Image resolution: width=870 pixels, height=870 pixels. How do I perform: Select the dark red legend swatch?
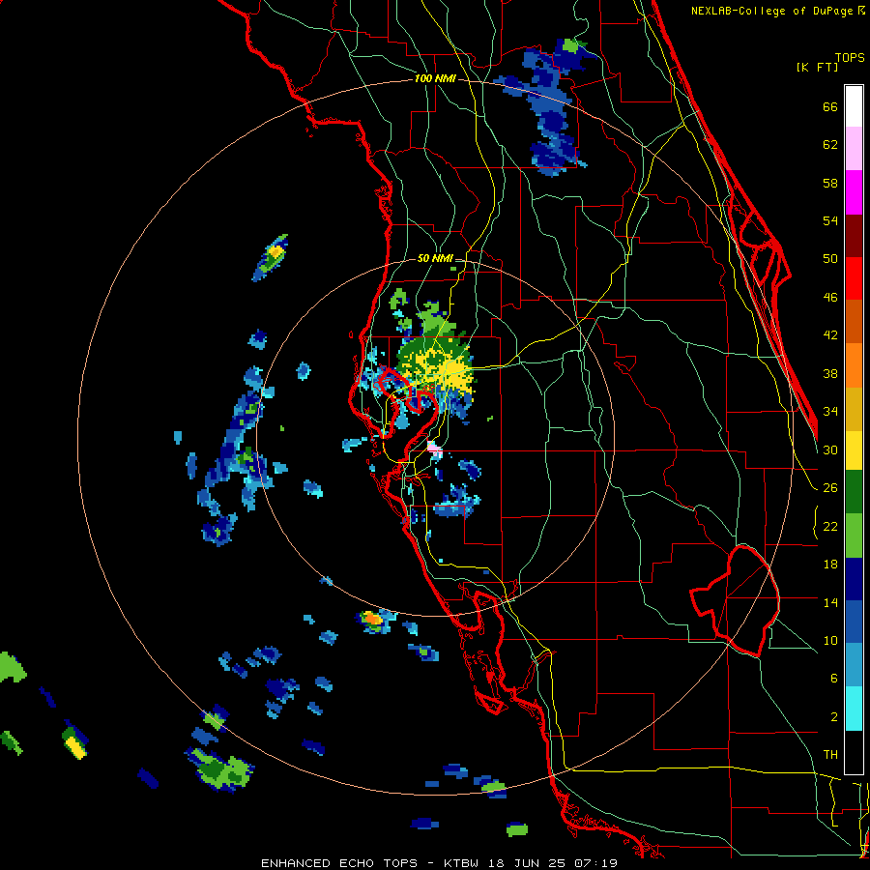(854, 236)
